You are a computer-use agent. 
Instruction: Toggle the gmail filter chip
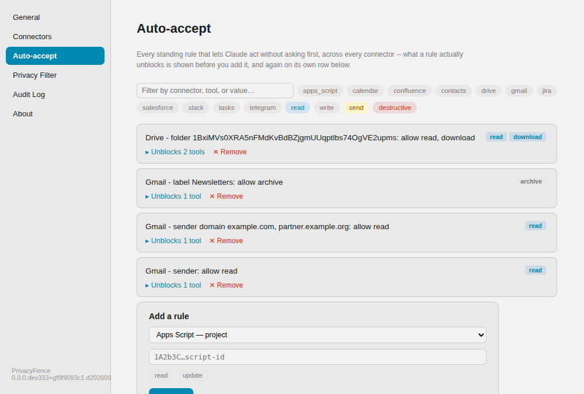(x=519, y=91)
